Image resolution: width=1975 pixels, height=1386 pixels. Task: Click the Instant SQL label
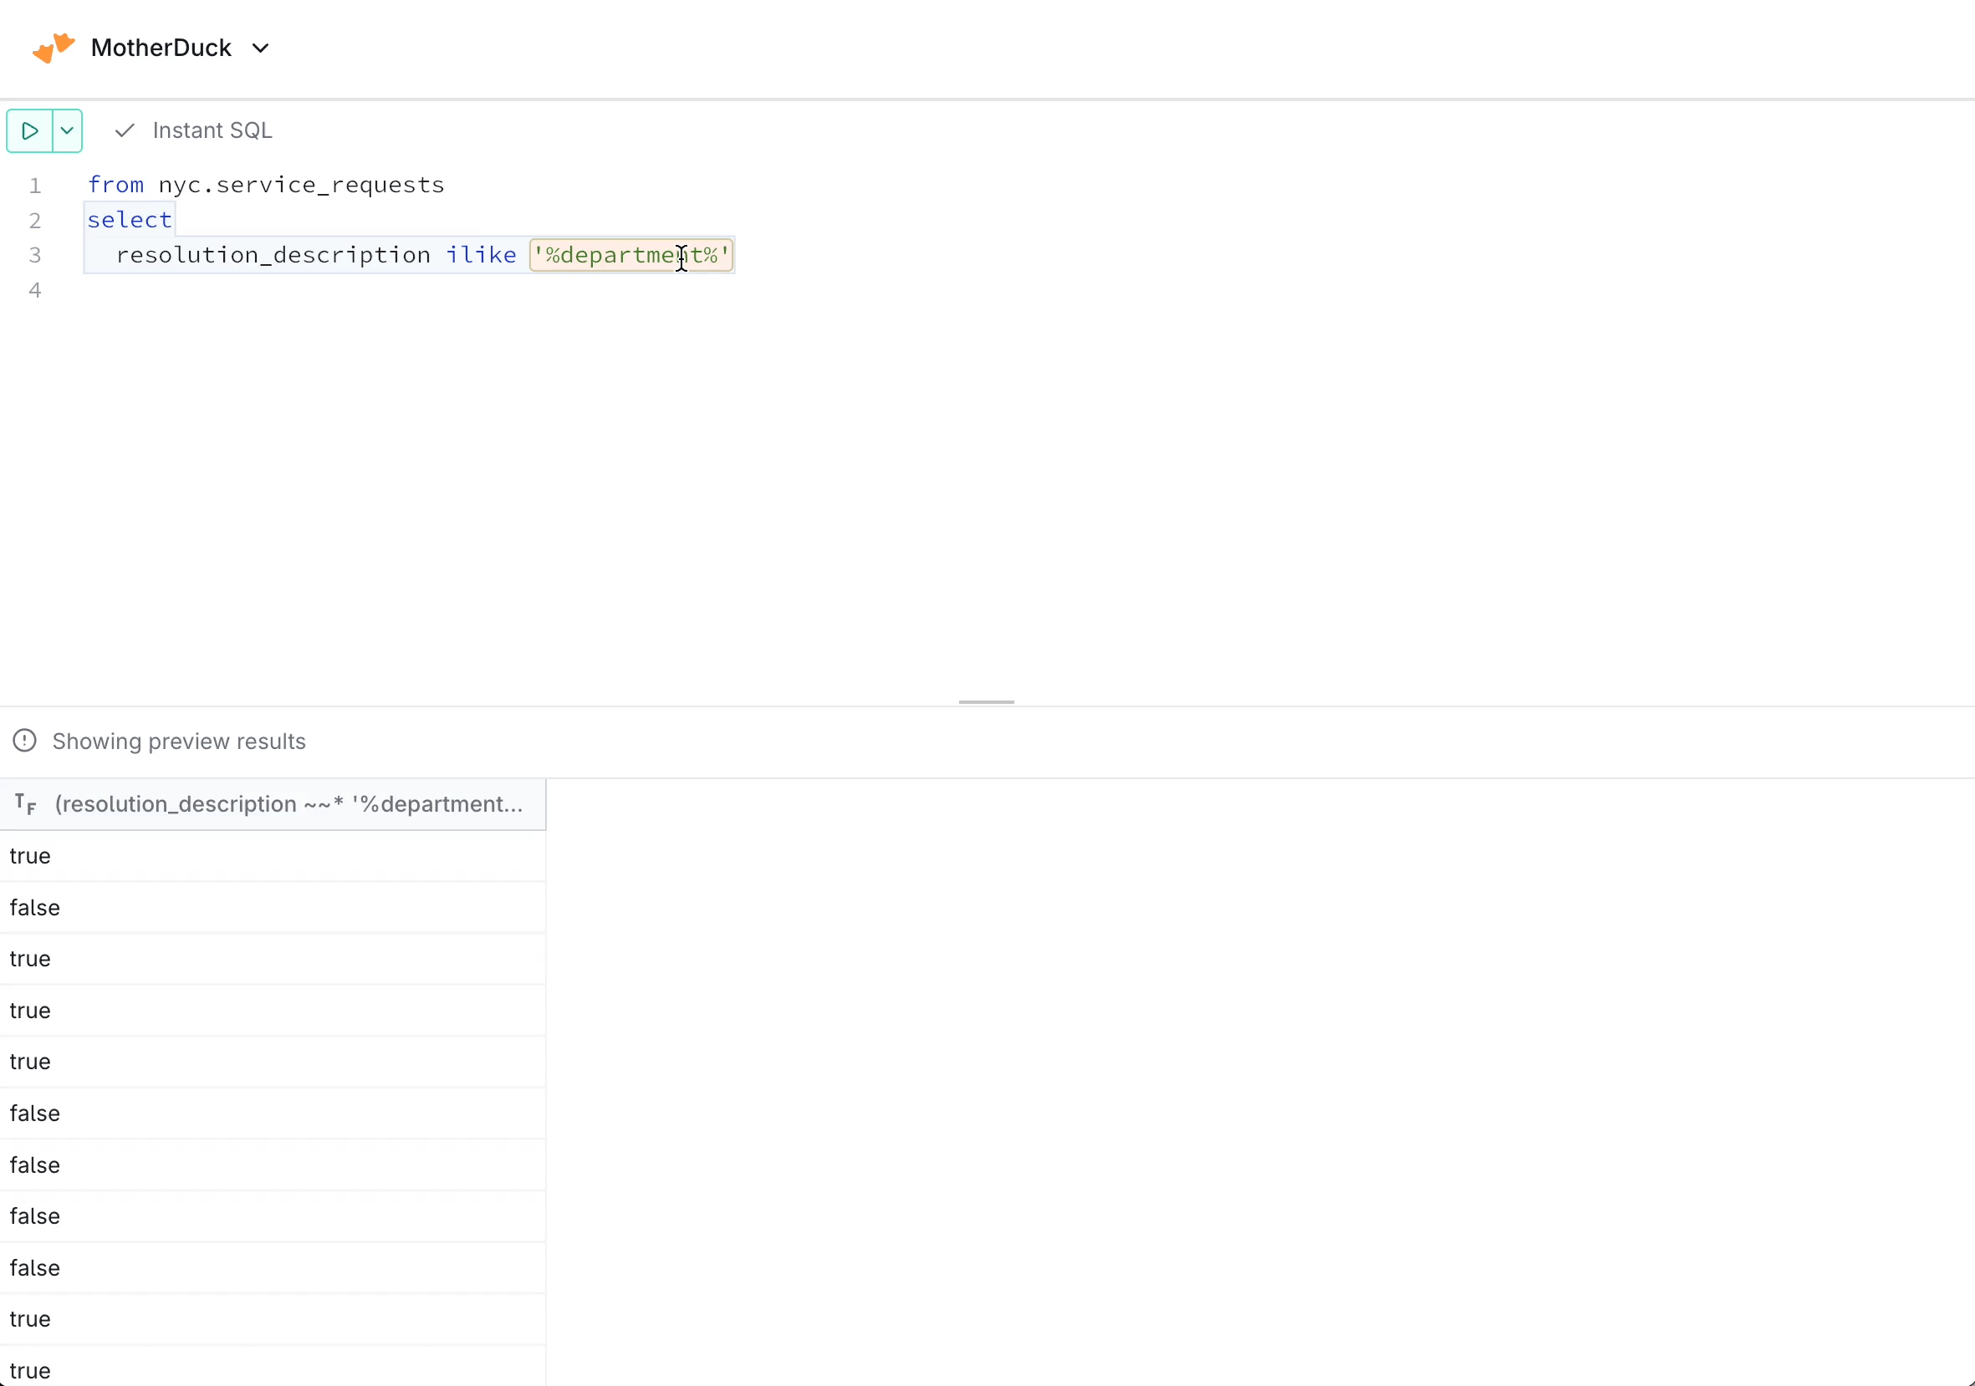point(212,130)
